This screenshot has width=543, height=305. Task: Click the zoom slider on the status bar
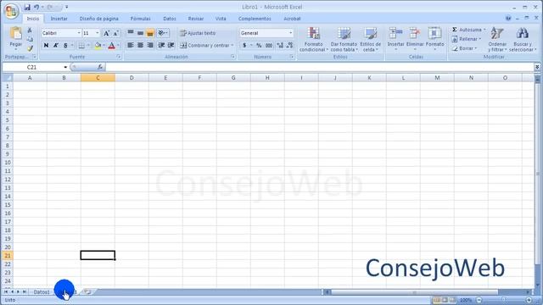point(504,300)
